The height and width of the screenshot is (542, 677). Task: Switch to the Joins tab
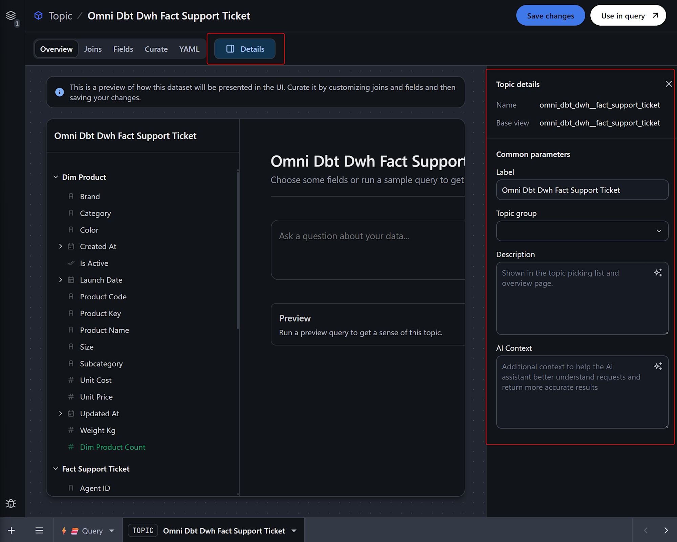coord(93,49)
